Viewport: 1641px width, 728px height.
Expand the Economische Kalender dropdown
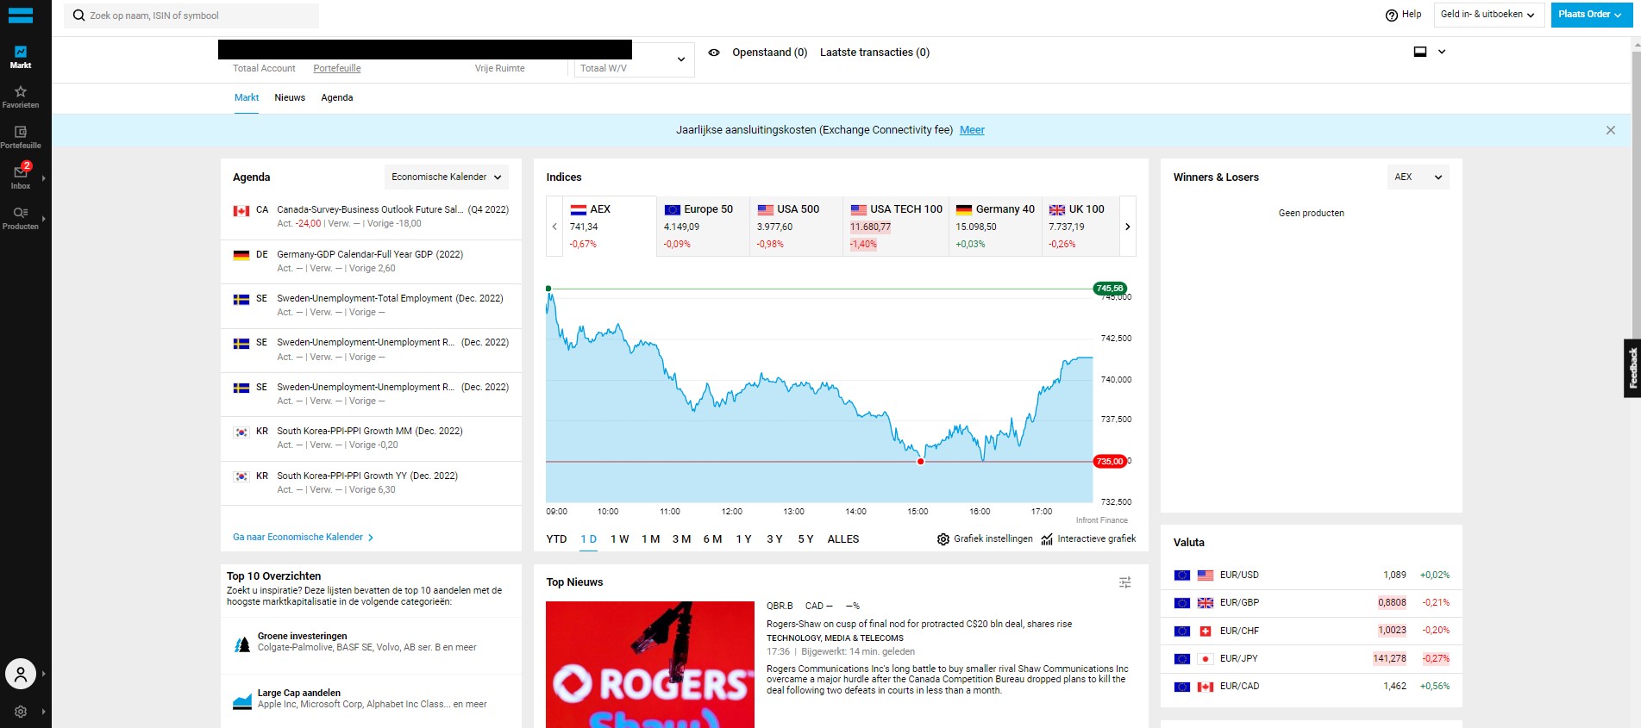pos(446,177)
